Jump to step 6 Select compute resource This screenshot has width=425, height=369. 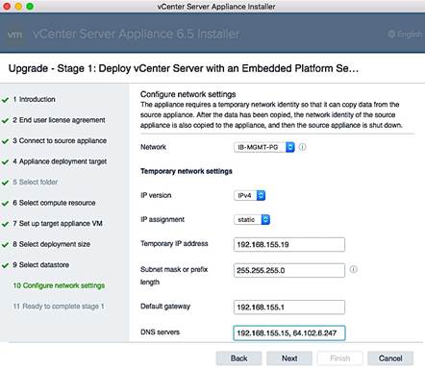coord(54,203)
